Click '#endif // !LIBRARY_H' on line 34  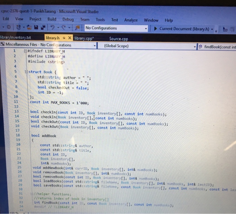click(x=54, y=207)
